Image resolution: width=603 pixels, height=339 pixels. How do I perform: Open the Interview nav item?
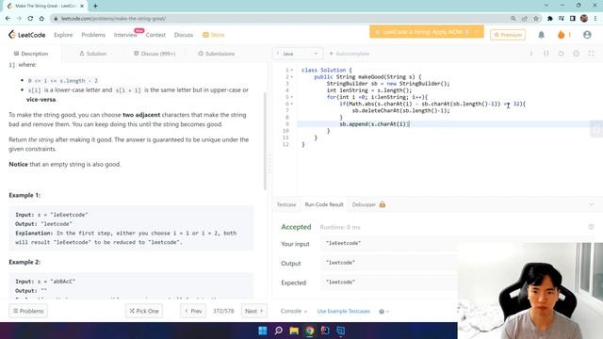pyautogui.click(x=125, y=35)
